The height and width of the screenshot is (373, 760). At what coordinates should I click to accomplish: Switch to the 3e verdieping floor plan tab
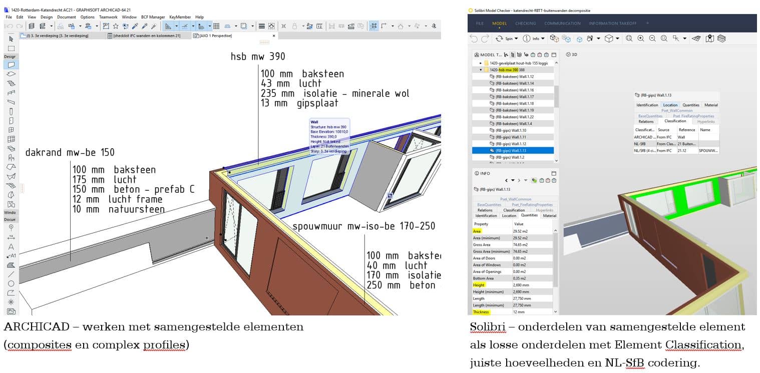point(62,36)
